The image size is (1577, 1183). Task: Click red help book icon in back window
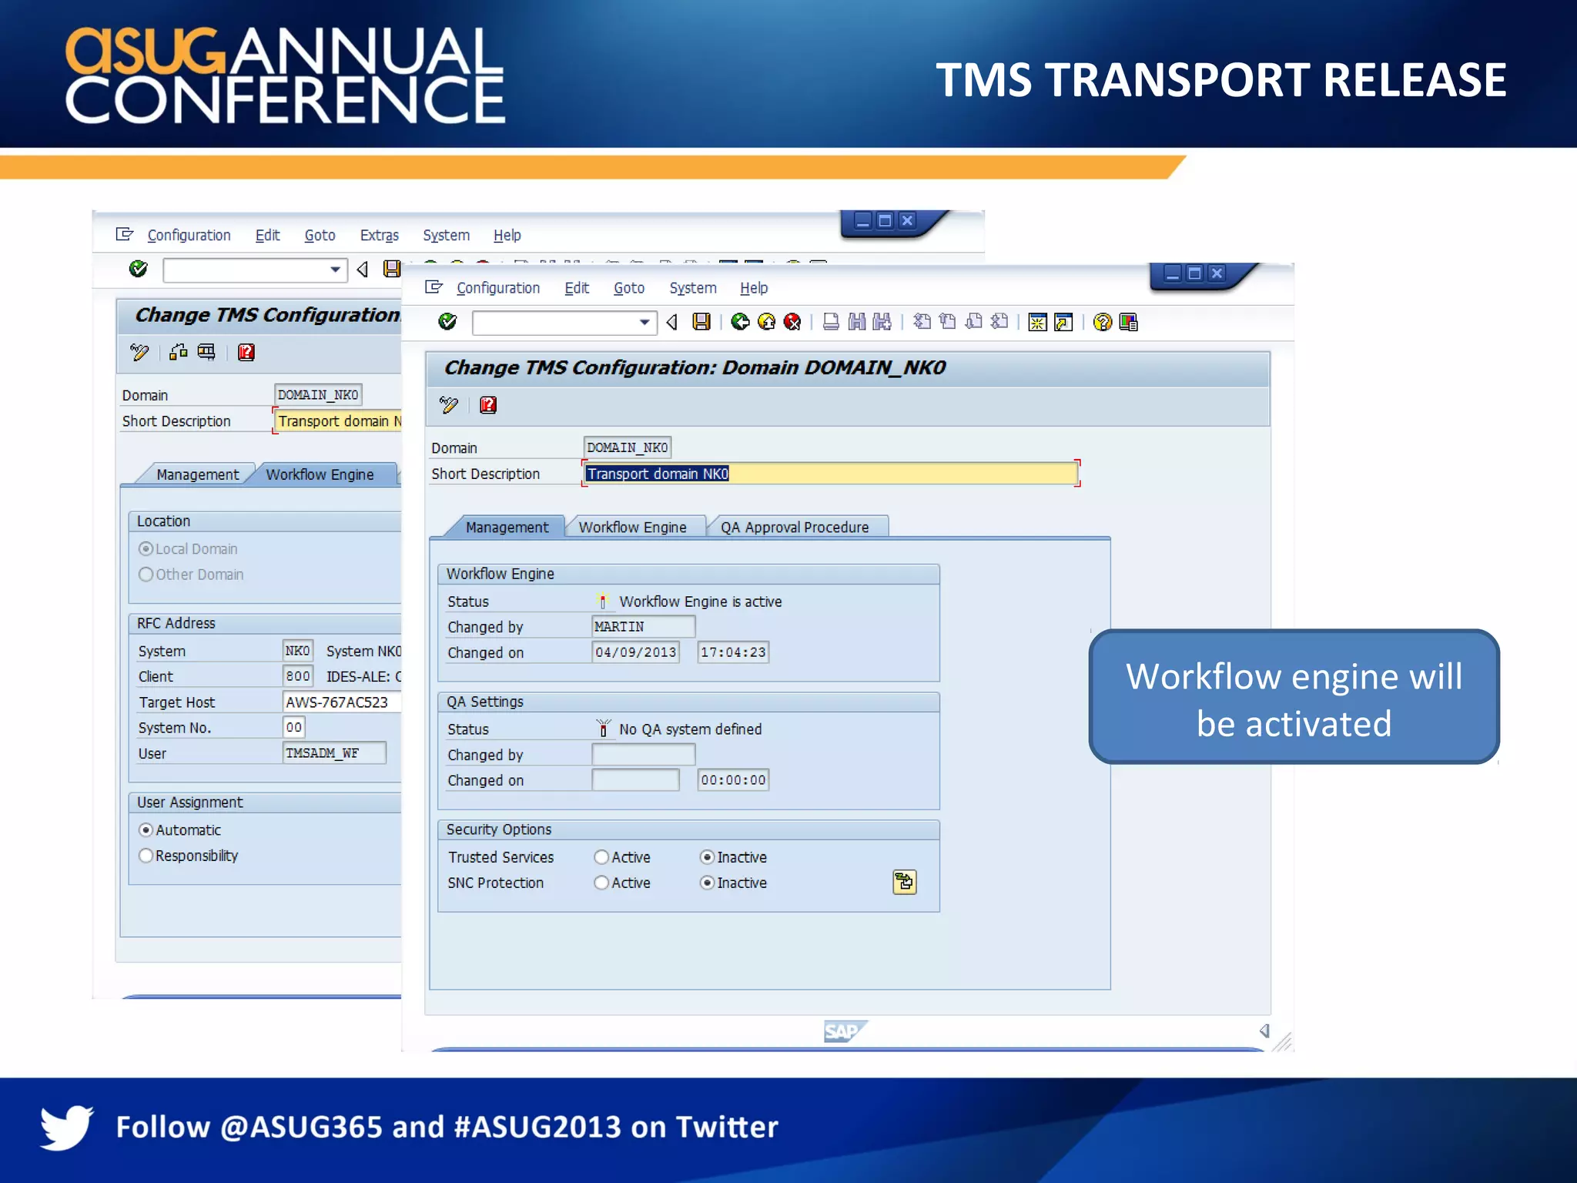pyautogui.click(x=246, y=352)
